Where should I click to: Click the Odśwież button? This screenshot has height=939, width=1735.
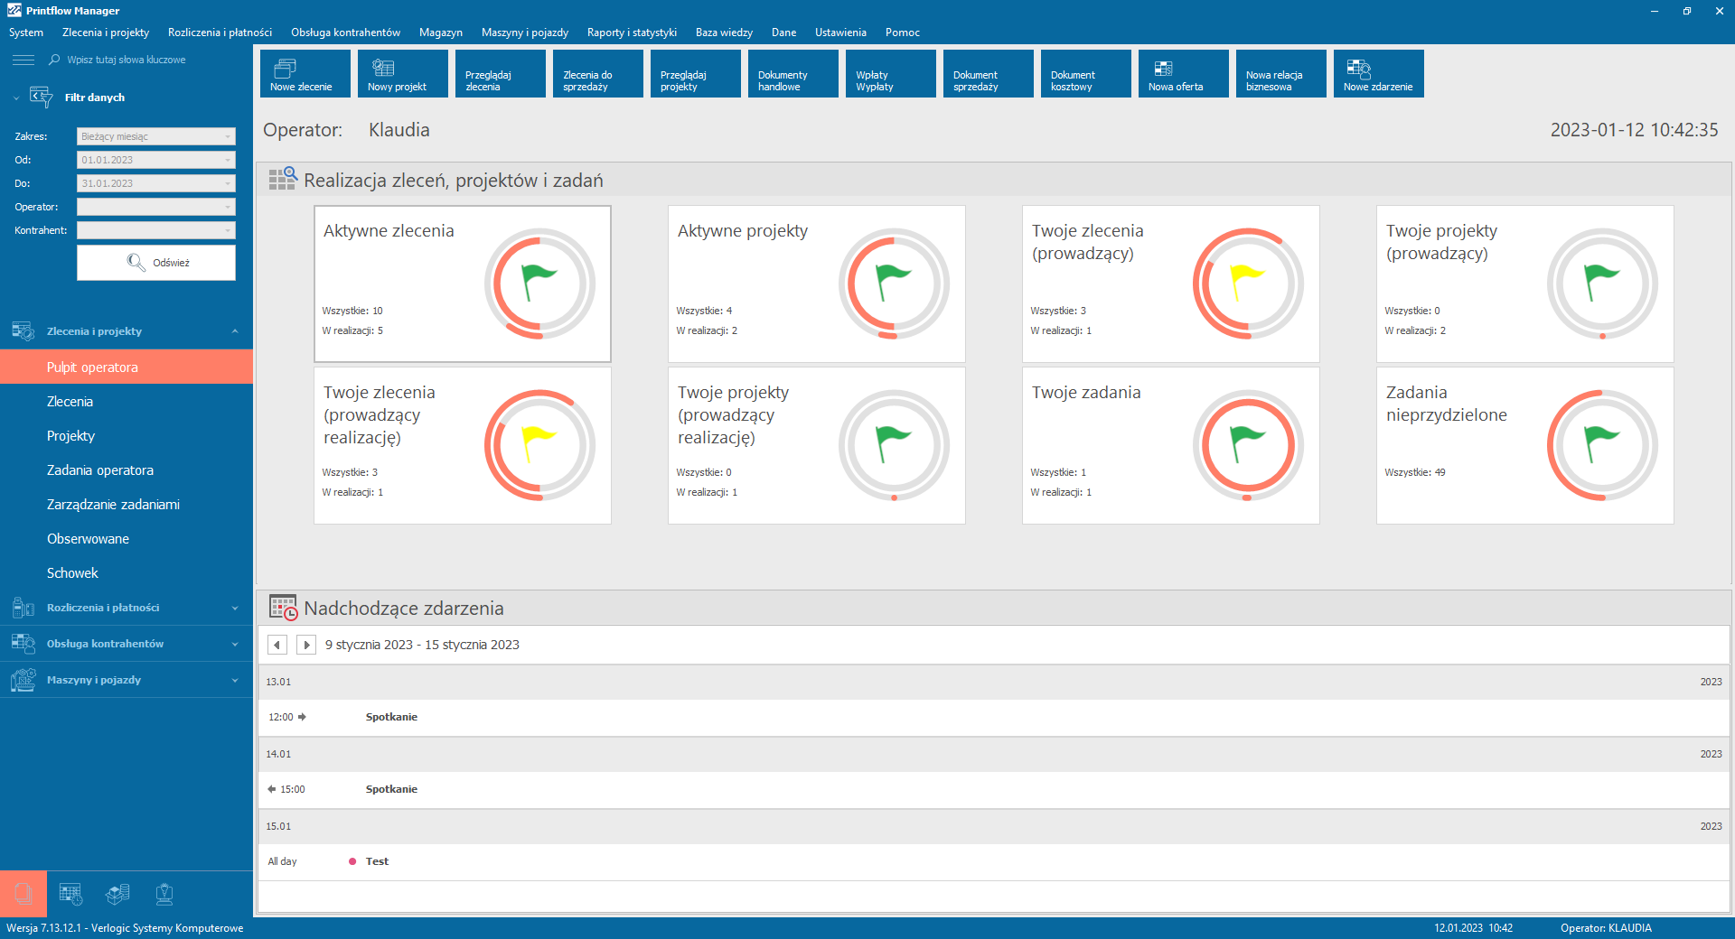(156, 263)
